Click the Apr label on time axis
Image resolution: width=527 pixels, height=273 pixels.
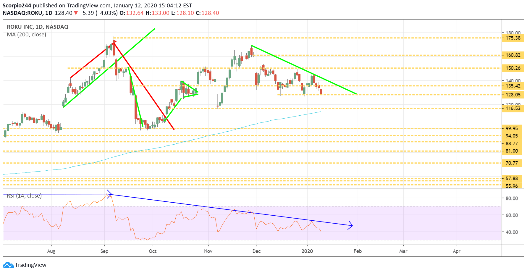[457, 251]
